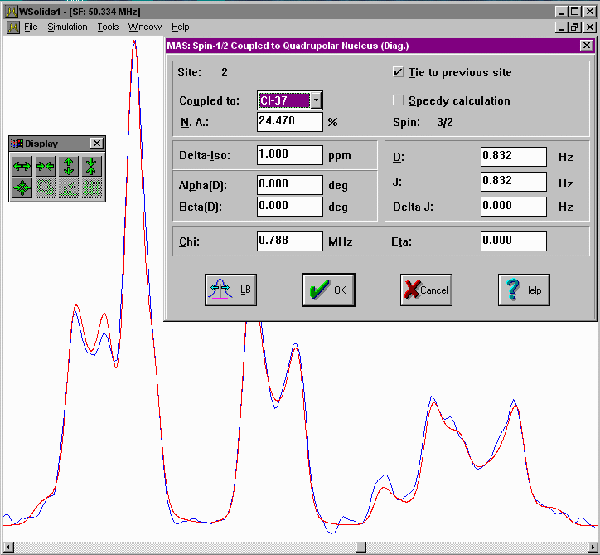
Task: Click the horizontal scrollbar thumb
Action: coord(360,546)
